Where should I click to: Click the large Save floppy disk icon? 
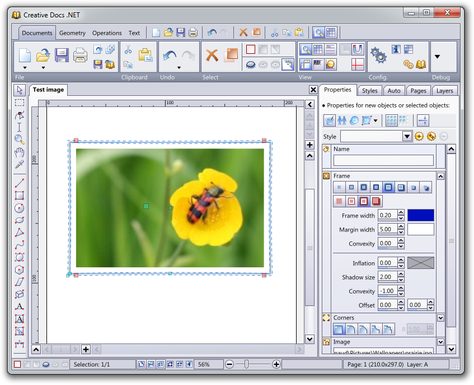pyautogui.click(x=62, y=55)
